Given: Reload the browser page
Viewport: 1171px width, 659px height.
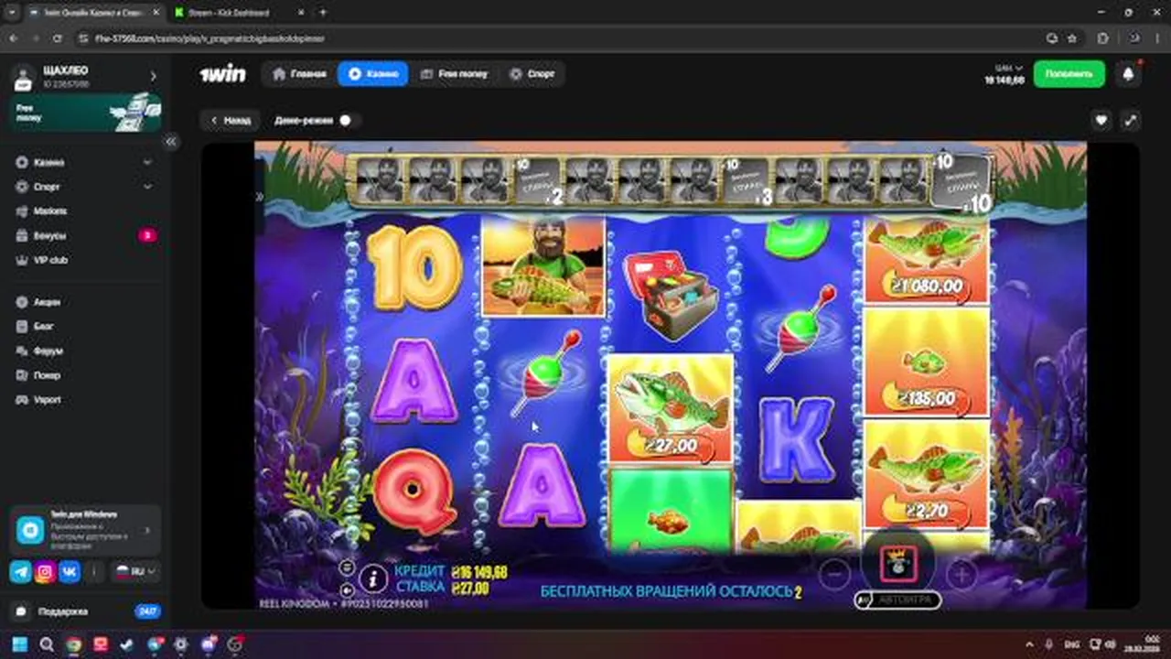Looking at the screenshot, I should point(58,38).
